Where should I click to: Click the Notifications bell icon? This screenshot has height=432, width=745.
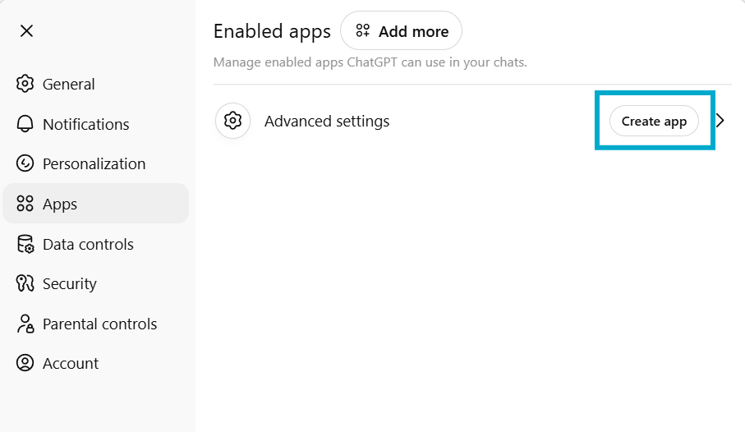point(25,124)
